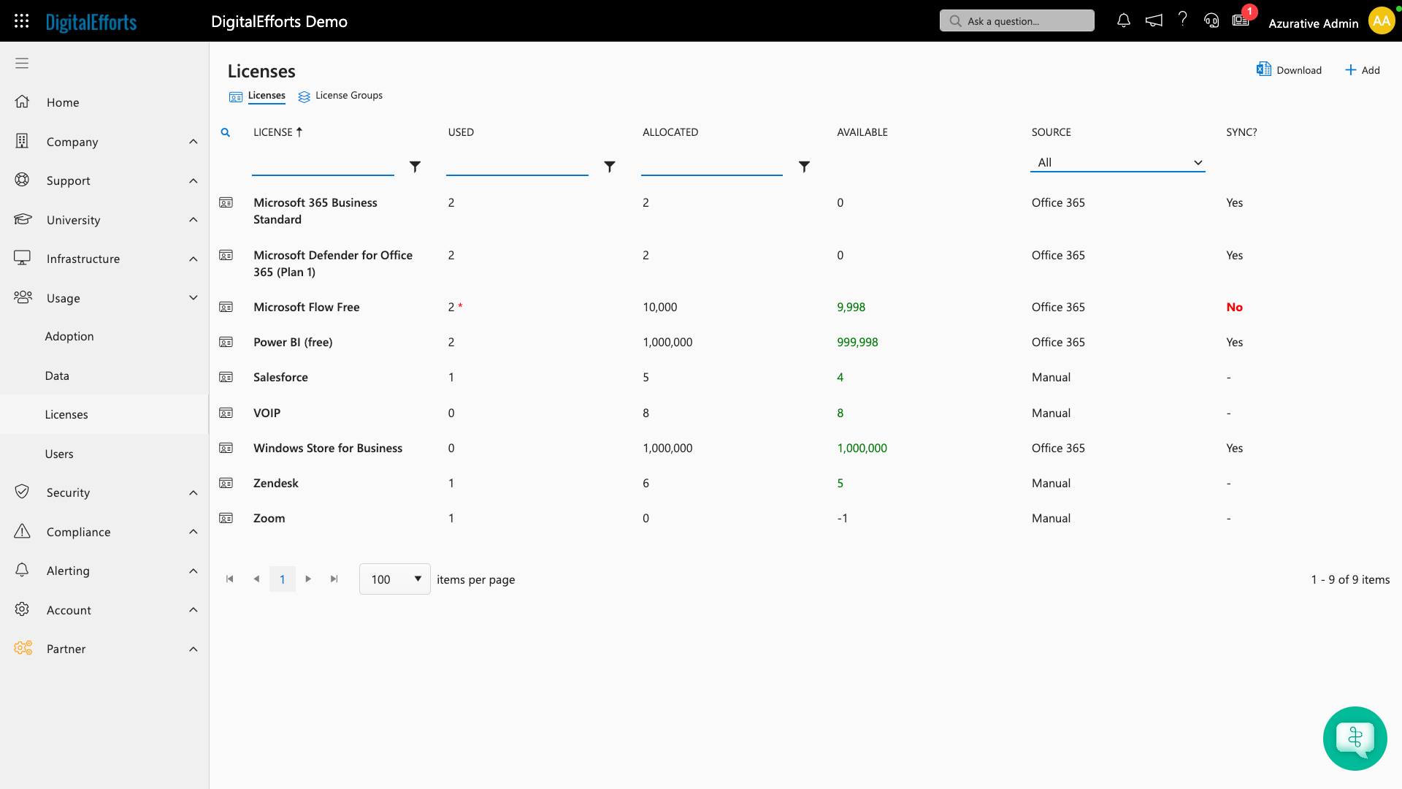Collapse sidebar with hamburger menu icon
Viewport: 1402px width, 789px height.
click(x=22, y=64)
